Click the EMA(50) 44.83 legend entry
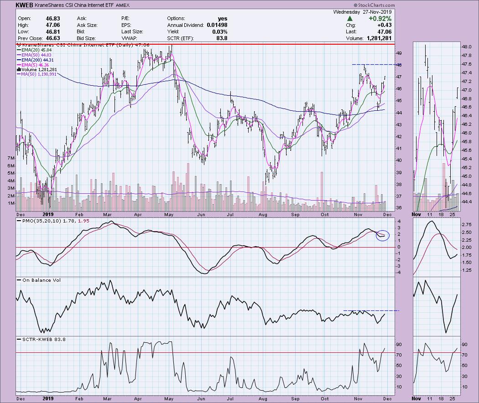This screenshot has height=403, width=479. pyautogui.click(x=34, y=55)
